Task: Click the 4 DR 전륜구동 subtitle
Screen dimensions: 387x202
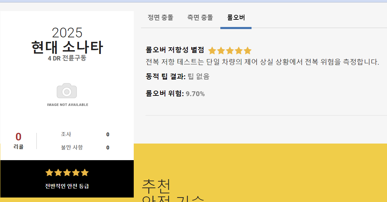Action: tap(67, 58)
